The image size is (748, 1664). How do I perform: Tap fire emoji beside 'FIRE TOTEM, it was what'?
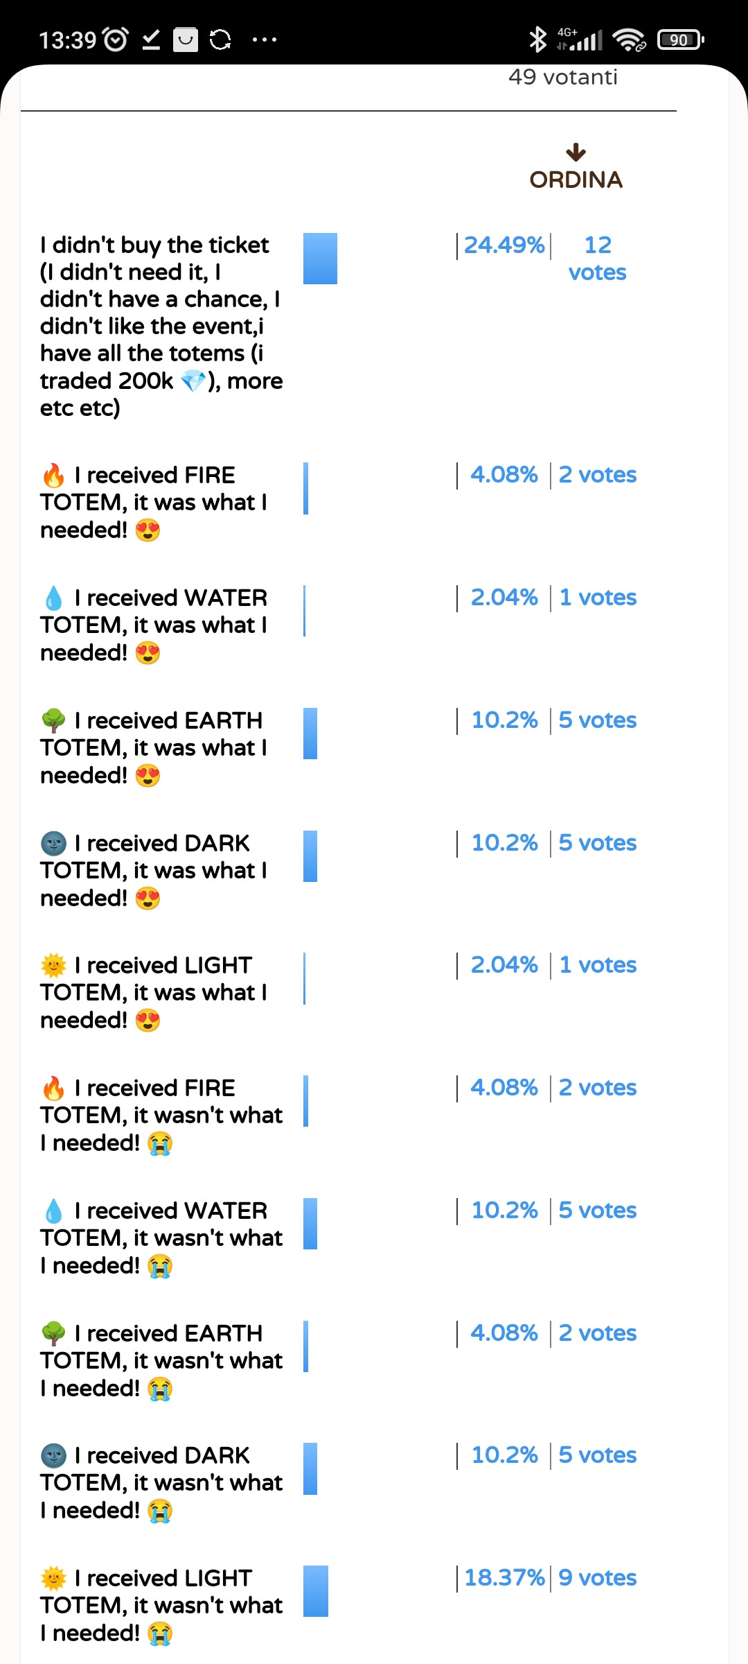[53, 476]
